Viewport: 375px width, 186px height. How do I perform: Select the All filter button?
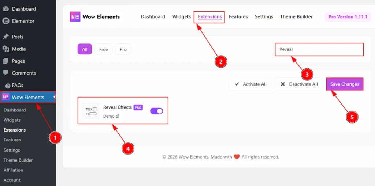pos(85,49)
